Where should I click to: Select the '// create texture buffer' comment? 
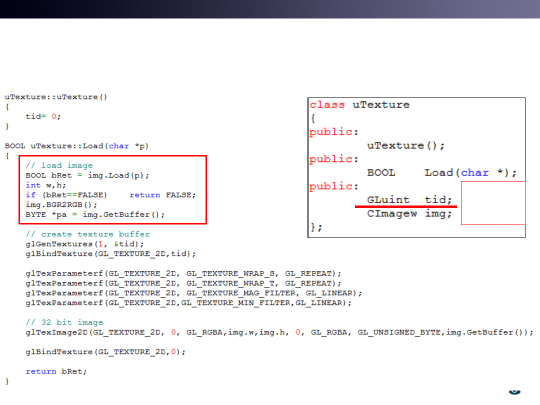pyautogui.click(x=87, y=234)
